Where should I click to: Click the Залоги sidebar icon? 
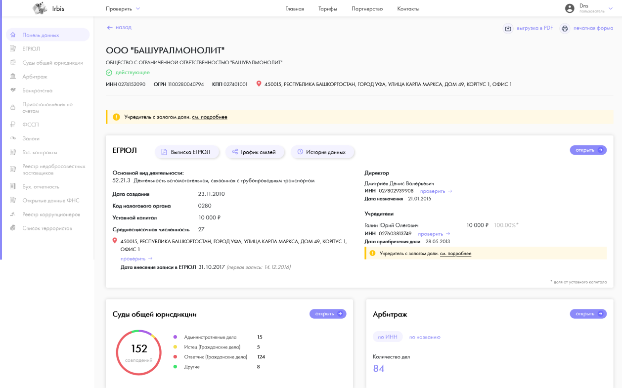click(x=13, y=138)
